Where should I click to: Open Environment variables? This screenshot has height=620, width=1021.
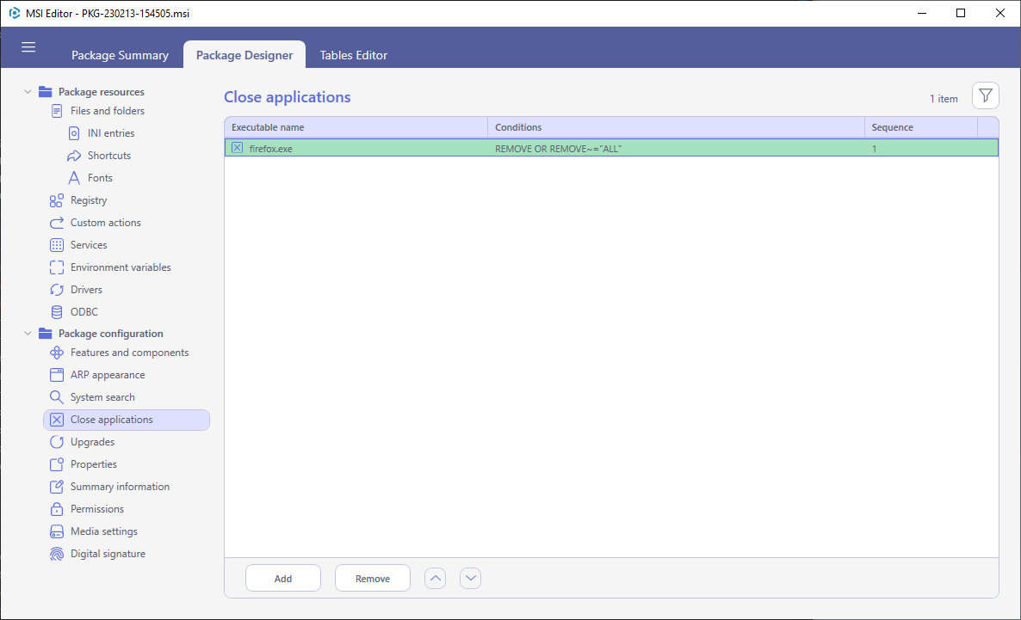tap(121, 267)
